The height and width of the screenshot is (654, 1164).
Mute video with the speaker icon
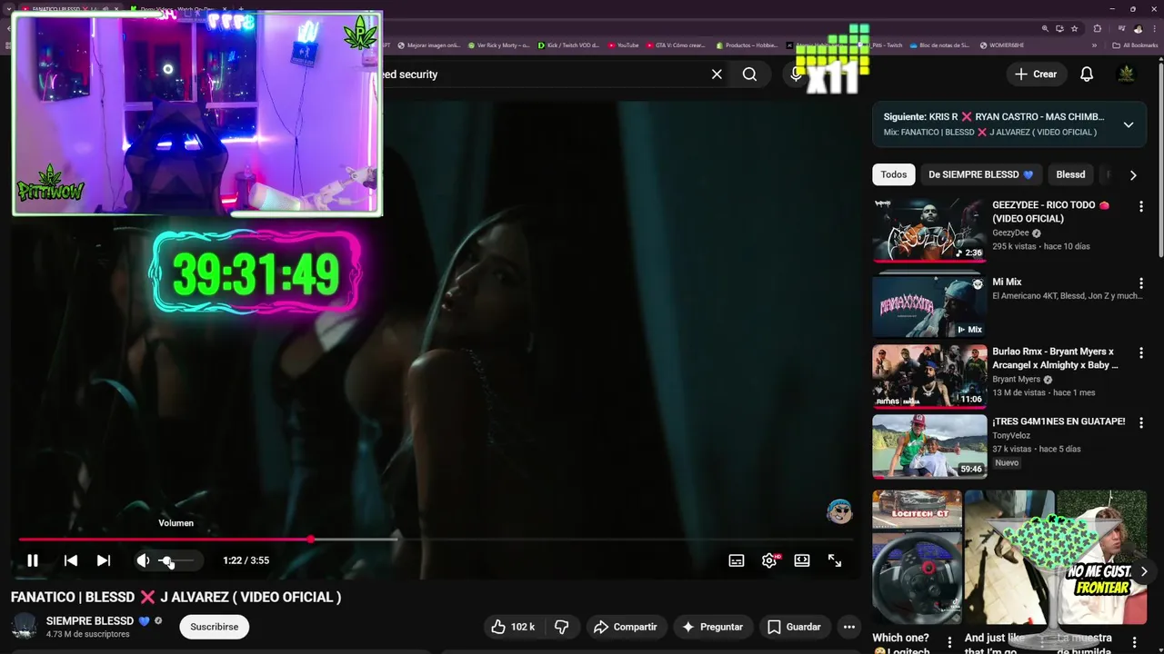pyautogui.click(x=143, y=560)
